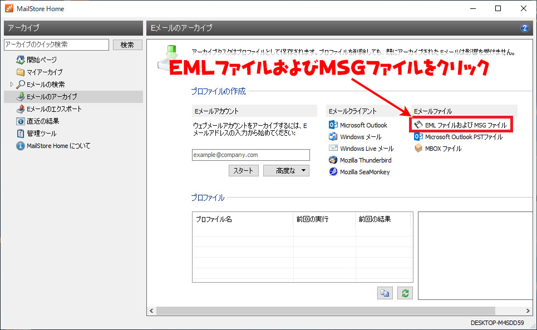Select Eメールの検索 in the sidebar

tap(46, 84)
